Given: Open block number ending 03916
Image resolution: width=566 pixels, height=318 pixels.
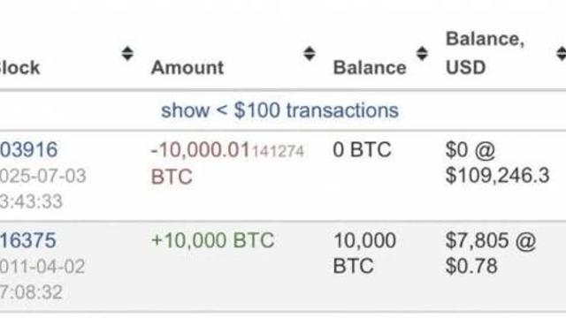Looking at the screenshot, I should tap(28, 149).
